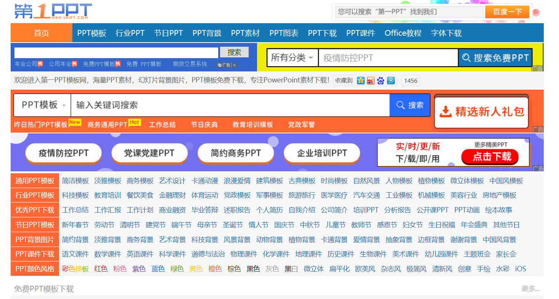Choose the 蓝色 color style link
Screen dimensions: 559x299
(x=158, y=269)
